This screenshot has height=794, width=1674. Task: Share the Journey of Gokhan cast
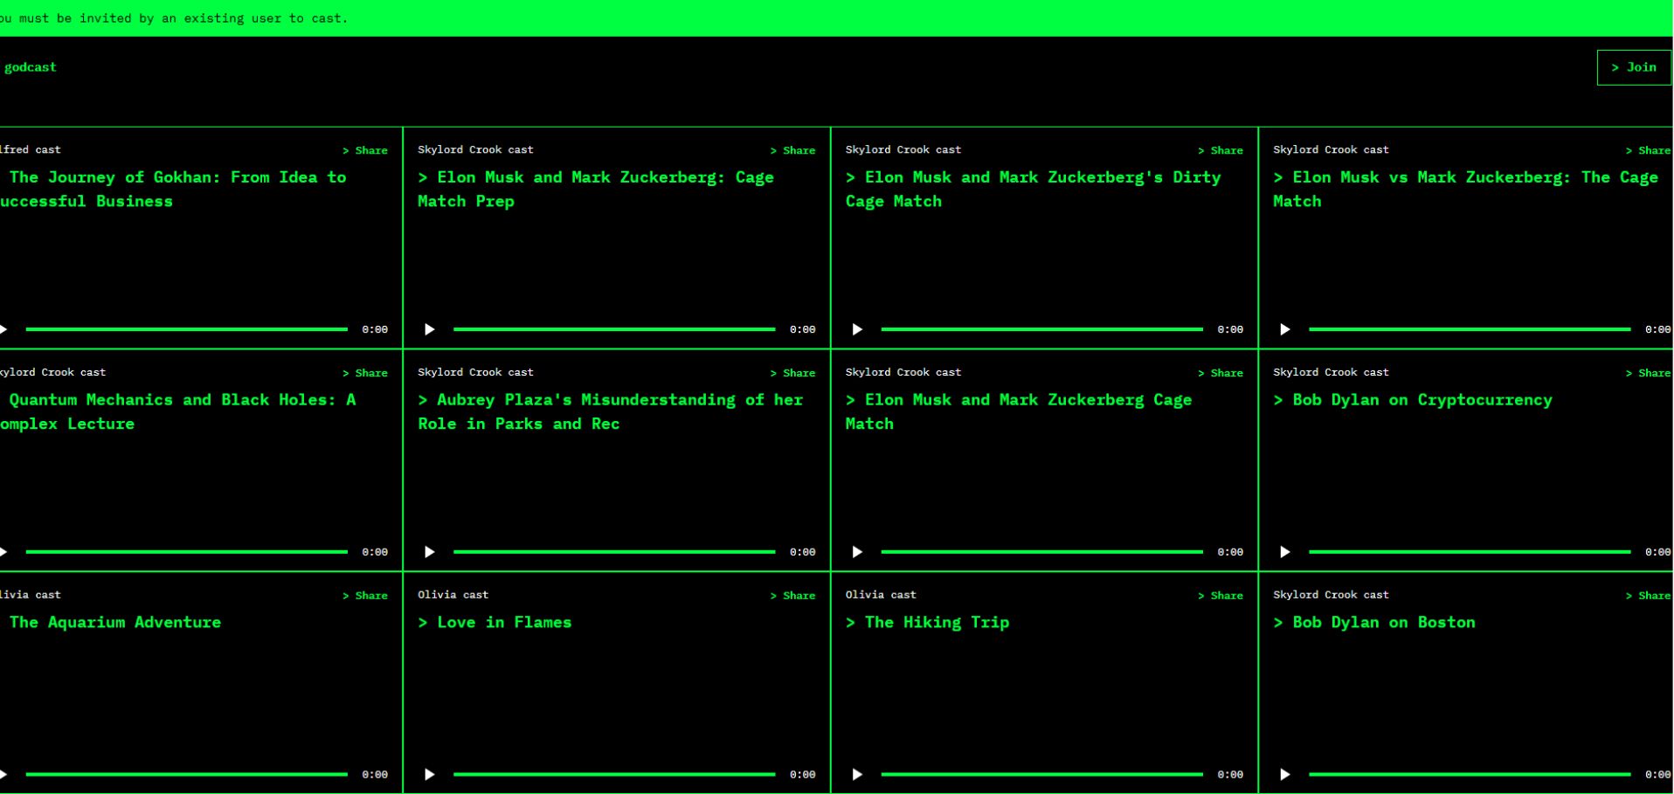365,150
